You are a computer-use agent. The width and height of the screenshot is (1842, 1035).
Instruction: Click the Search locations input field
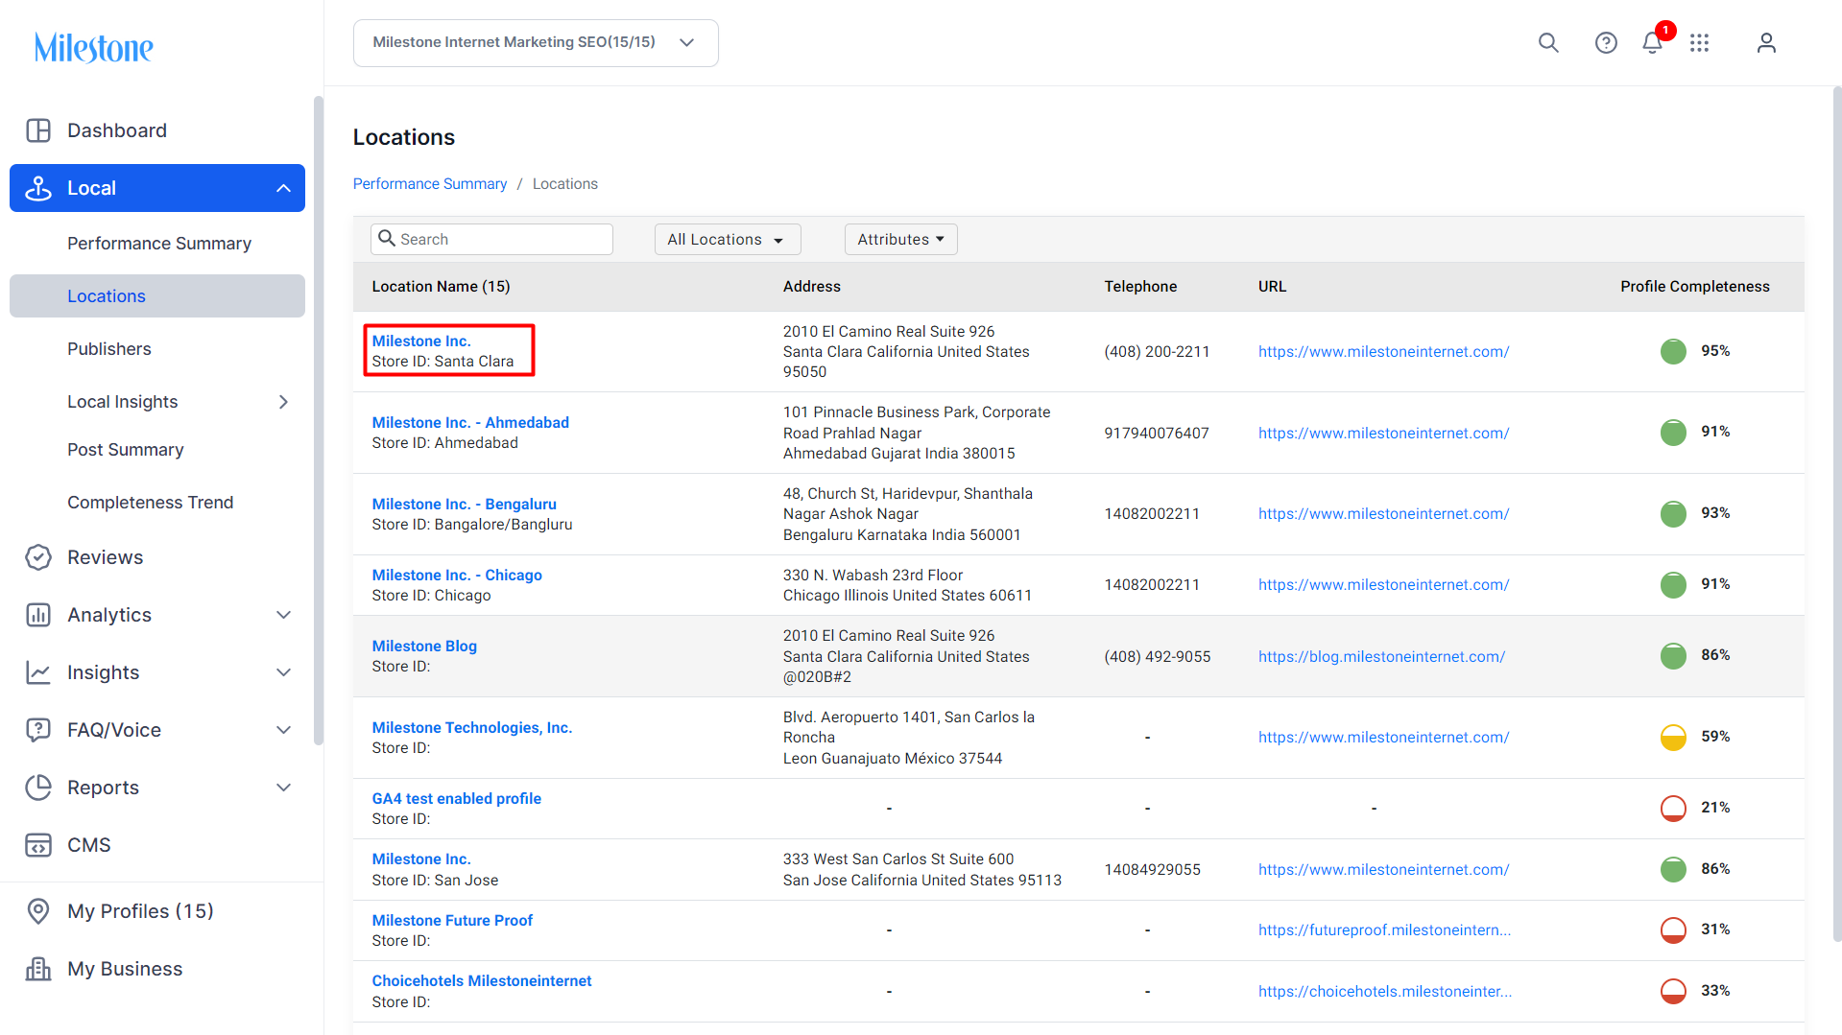[491, 239]
